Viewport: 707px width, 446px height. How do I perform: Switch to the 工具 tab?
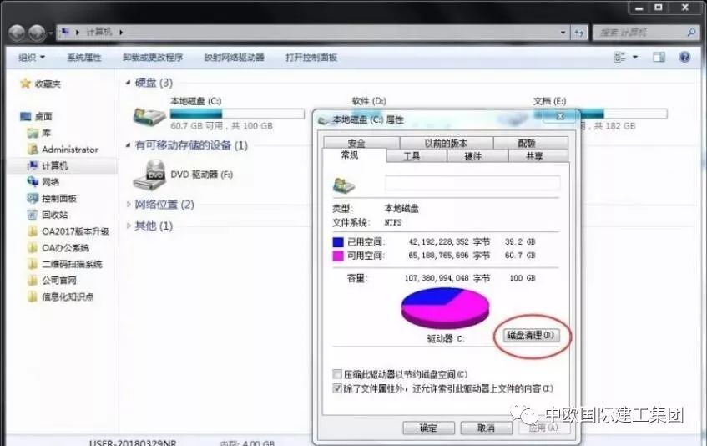[417, 156]
